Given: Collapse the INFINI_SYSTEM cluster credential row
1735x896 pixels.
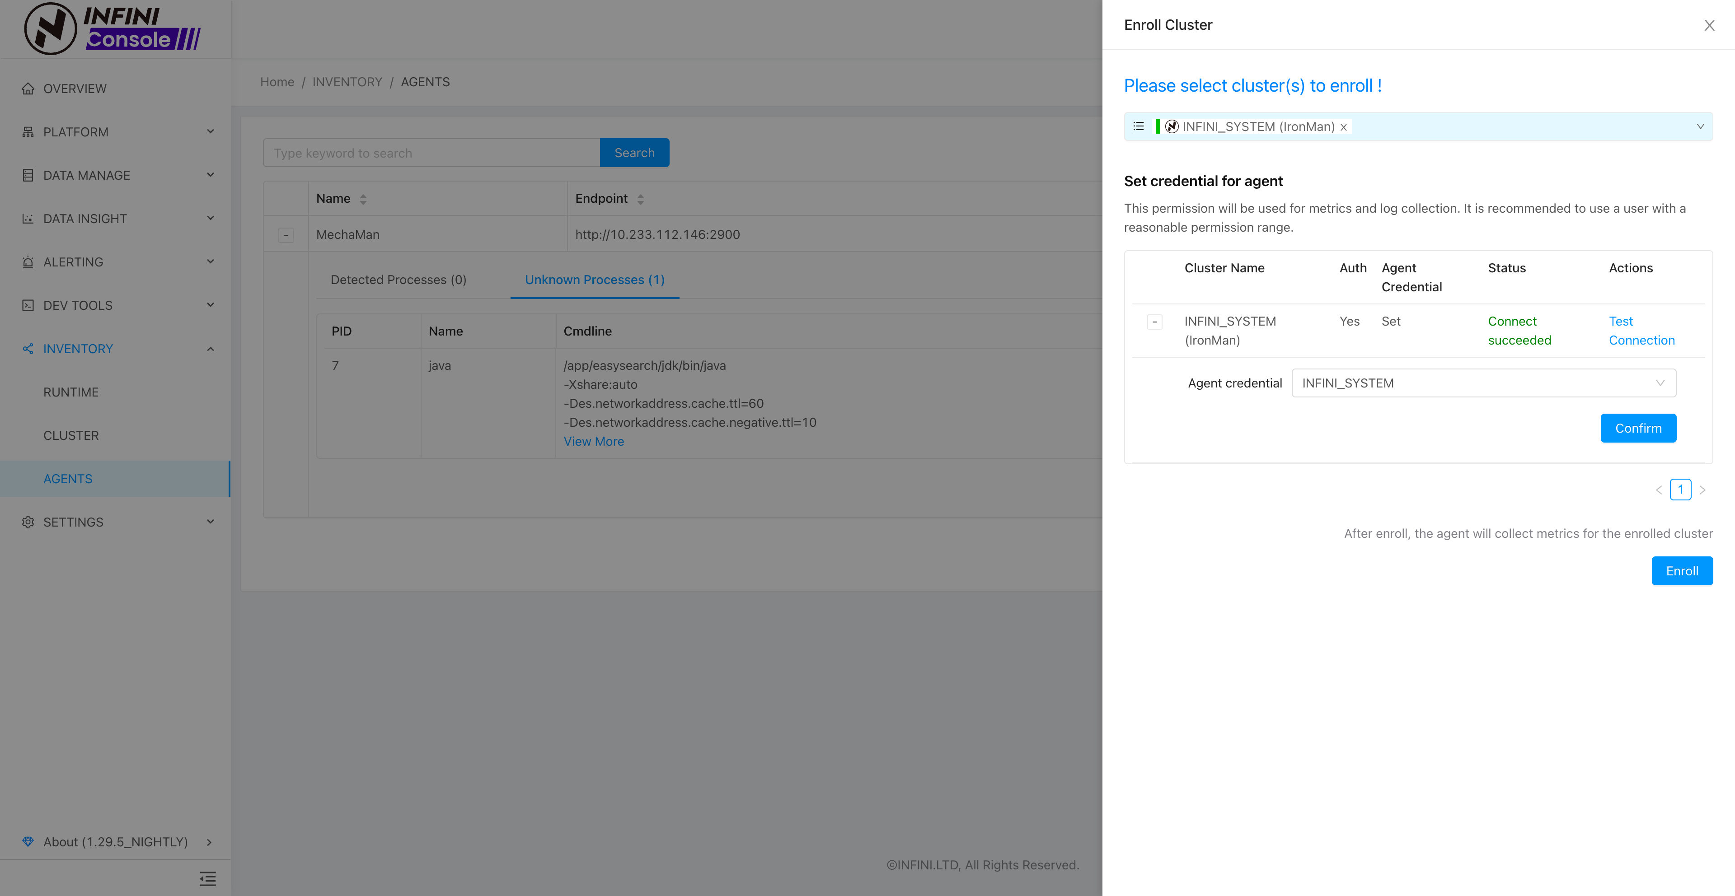Looking at the screenshot, I should 1154,322.
